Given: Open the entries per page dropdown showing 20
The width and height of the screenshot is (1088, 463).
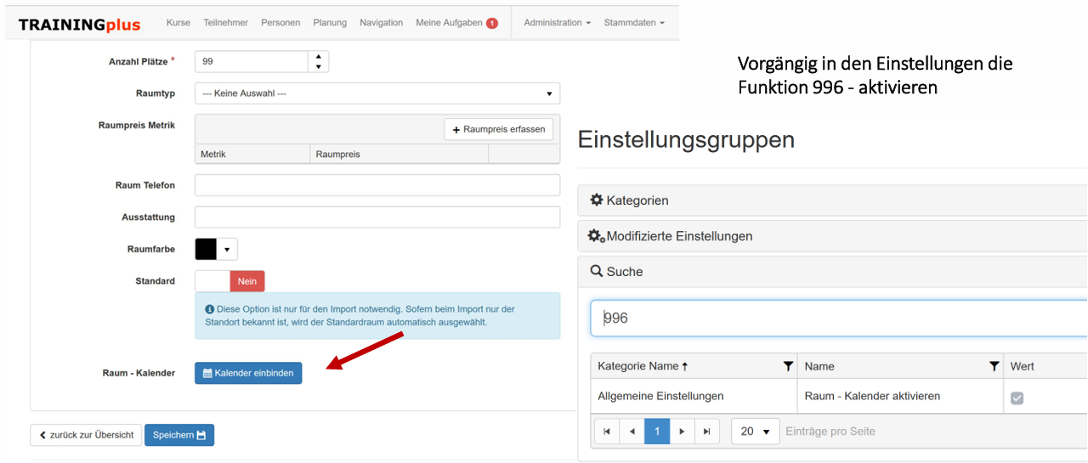Looking at the screenshot, I should click(755, 432).
